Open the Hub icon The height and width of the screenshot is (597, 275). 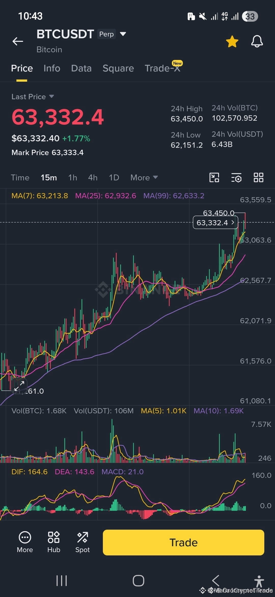tap(54, 542)
